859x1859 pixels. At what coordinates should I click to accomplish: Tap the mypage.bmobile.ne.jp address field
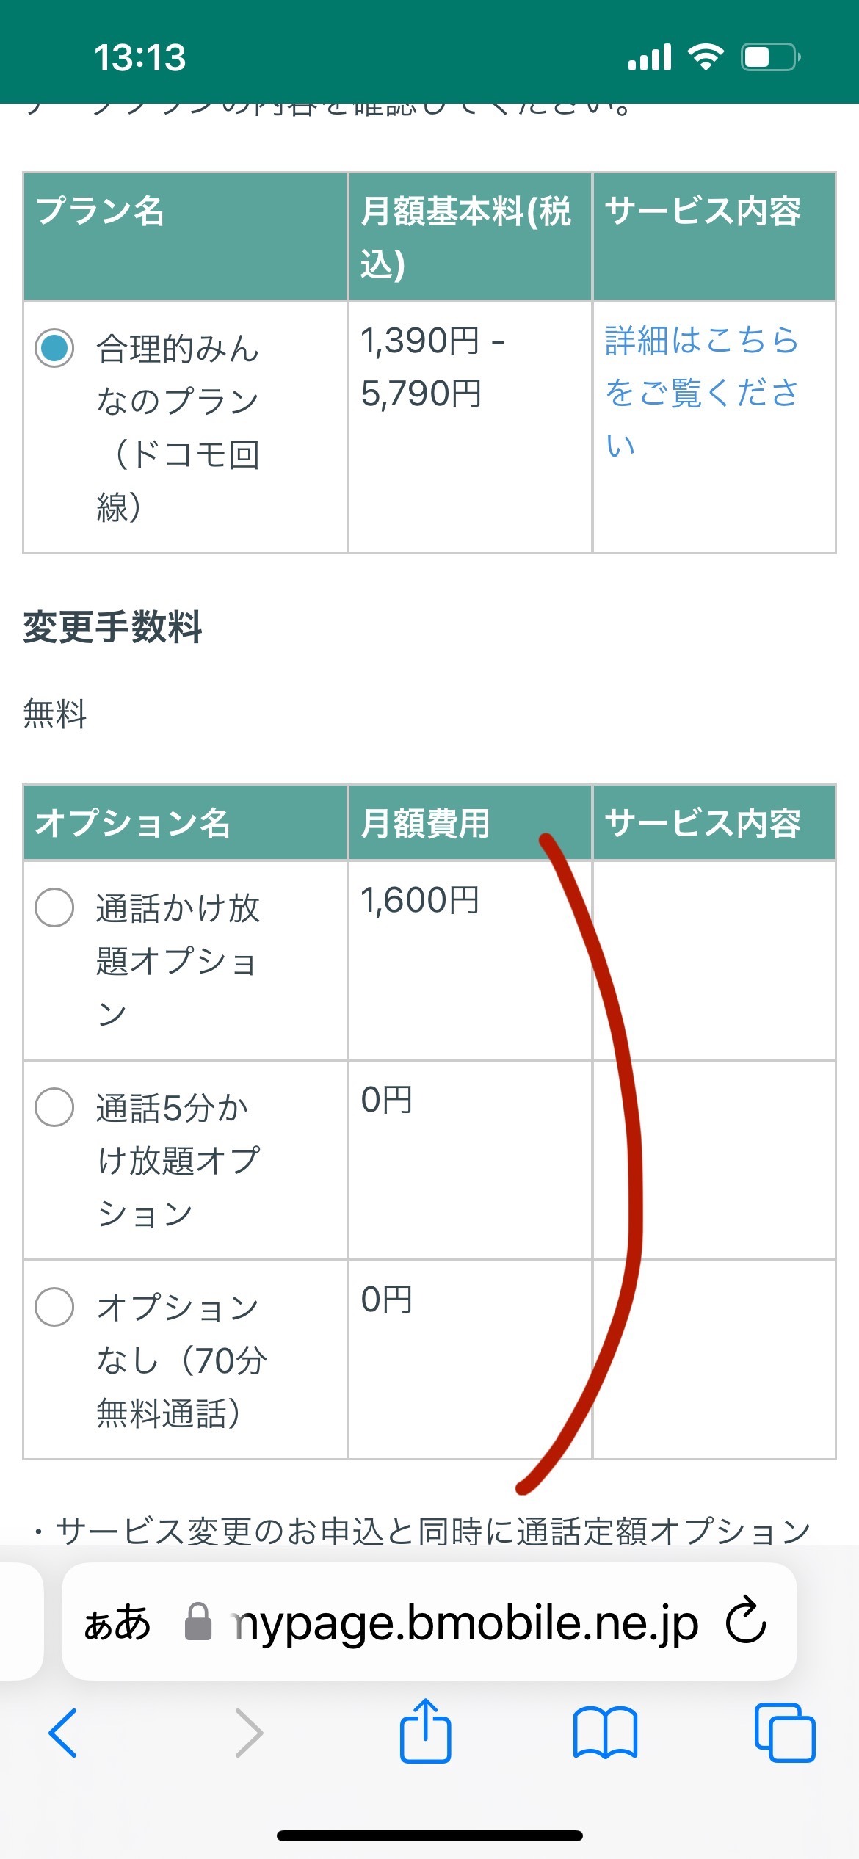pos(463,1622)
